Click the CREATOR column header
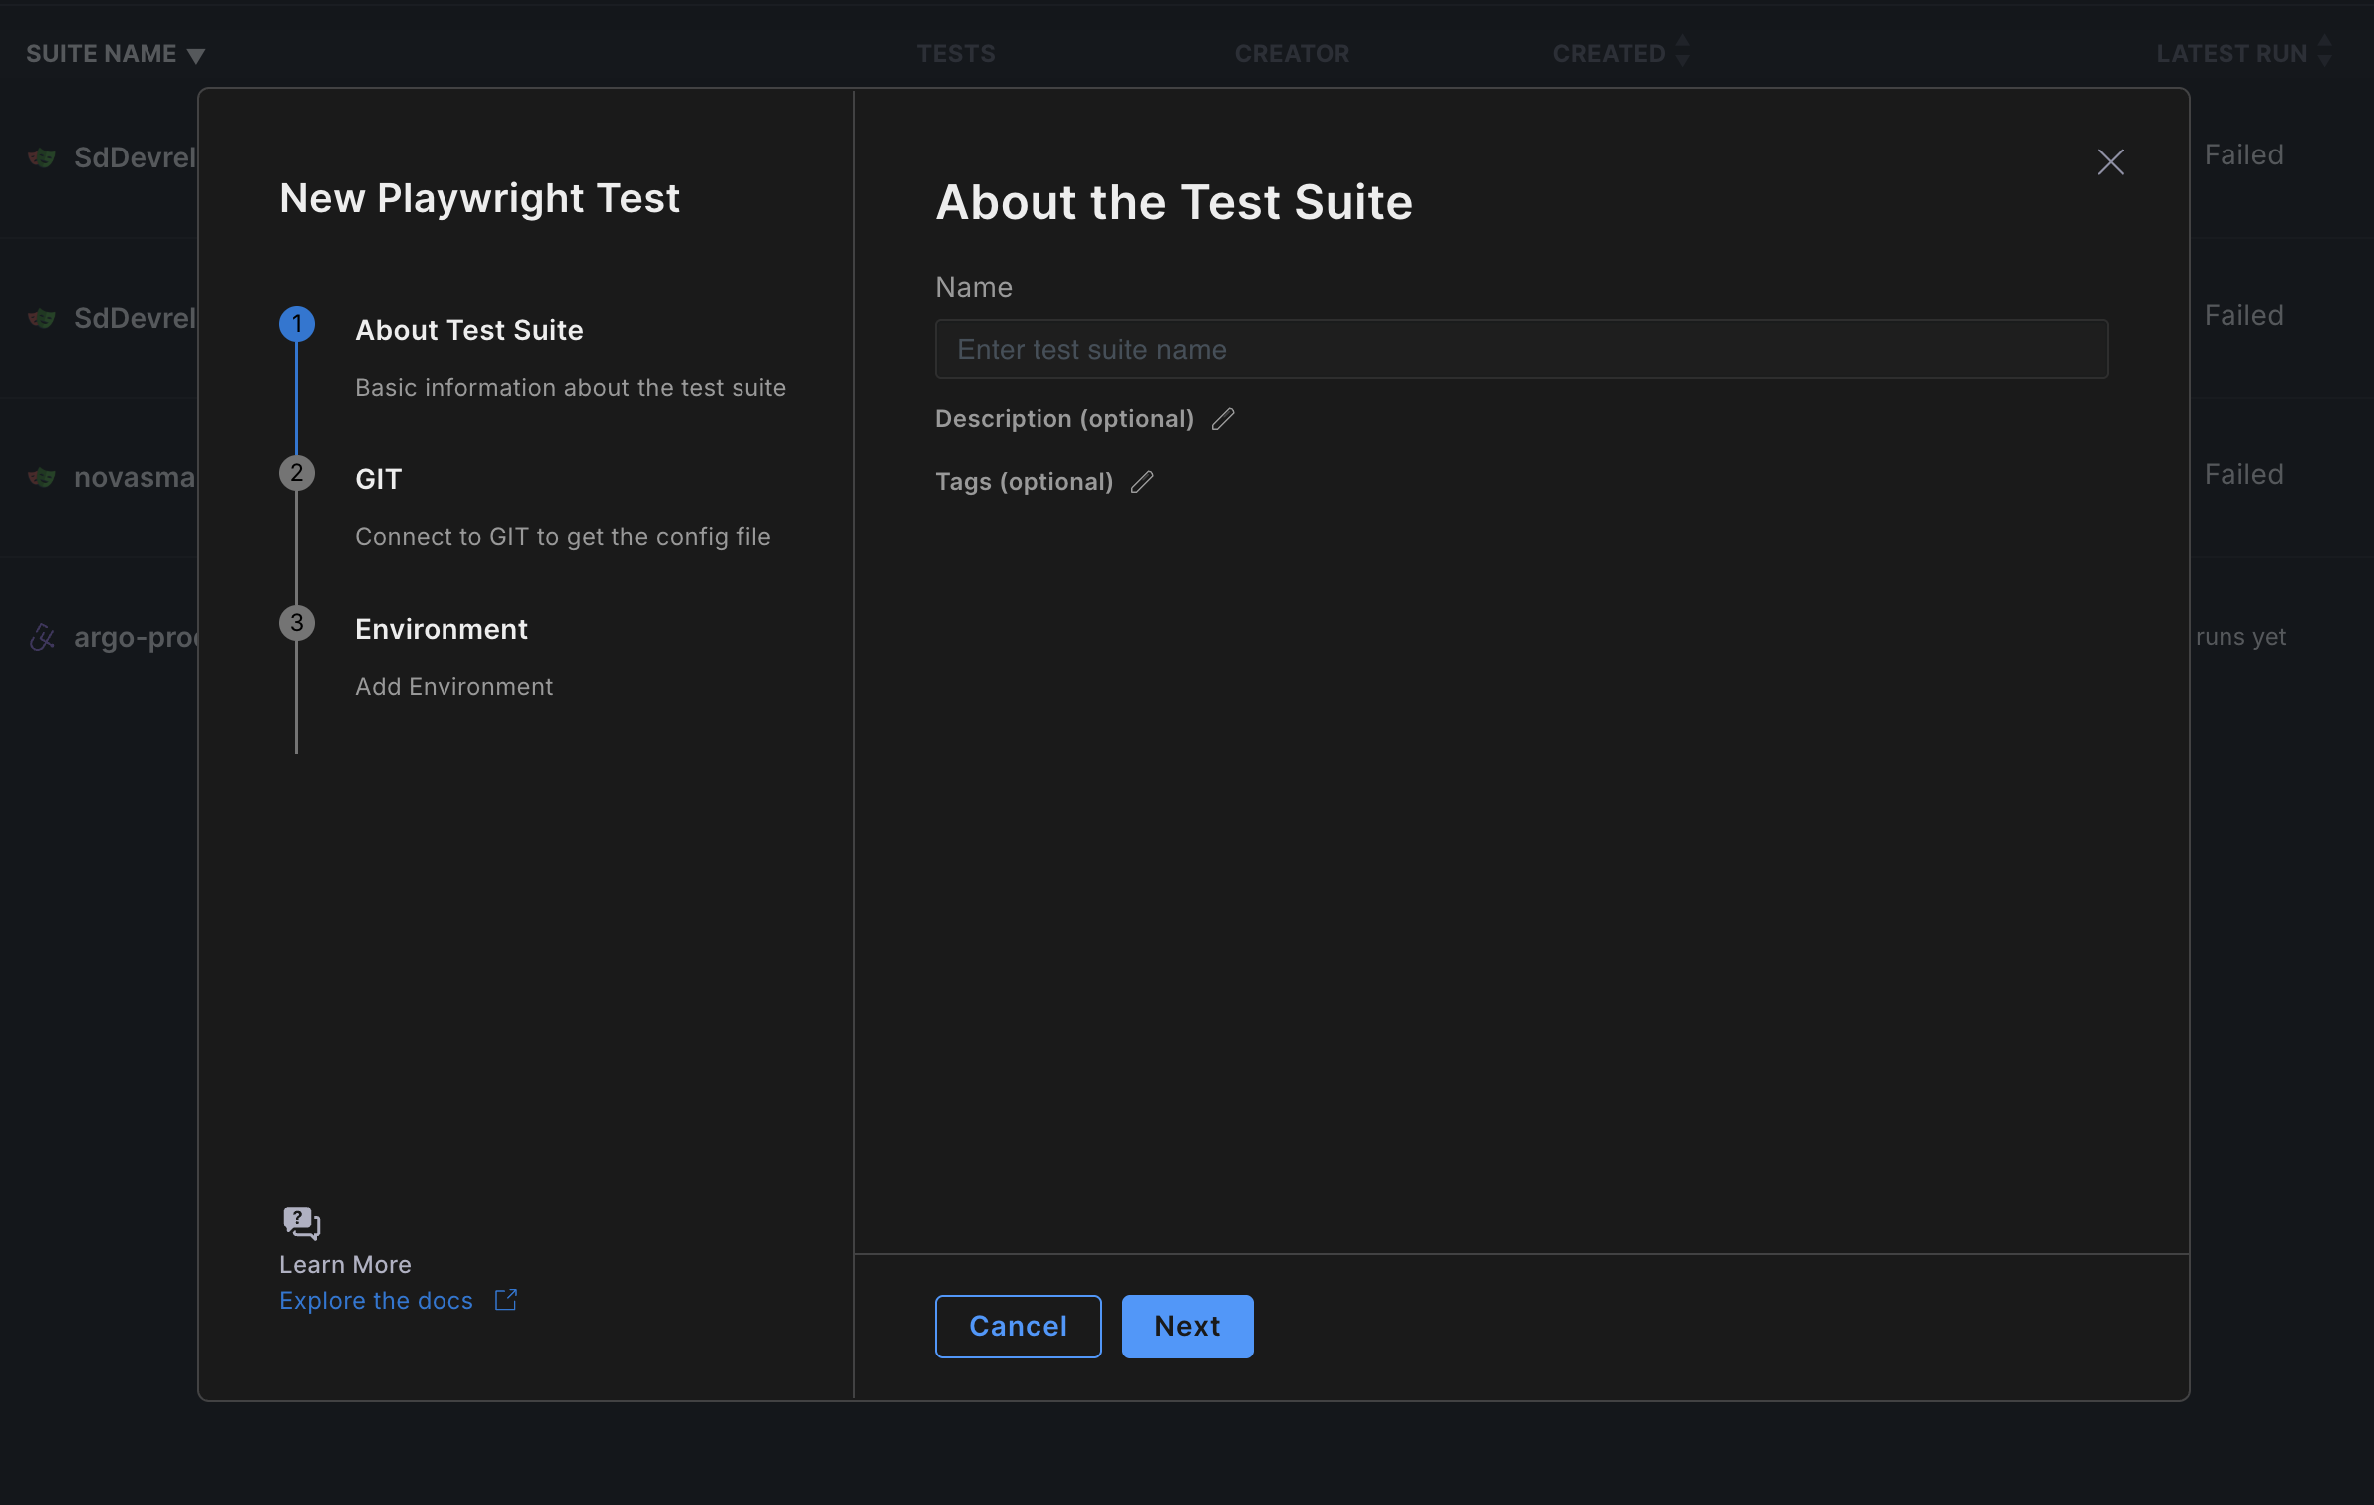The image size is (2374, 1505). [x=1292, y=54]
